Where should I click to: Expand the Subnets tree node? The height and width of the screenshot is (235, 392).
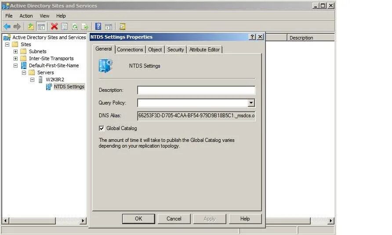pos(15,51)
